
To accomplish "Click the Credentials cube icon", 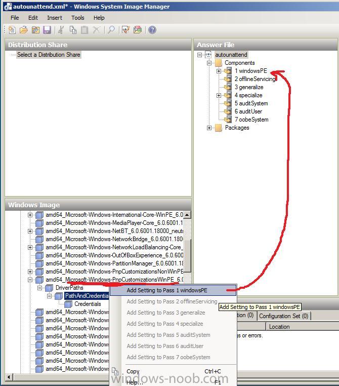I will click(x=68, y=304).
